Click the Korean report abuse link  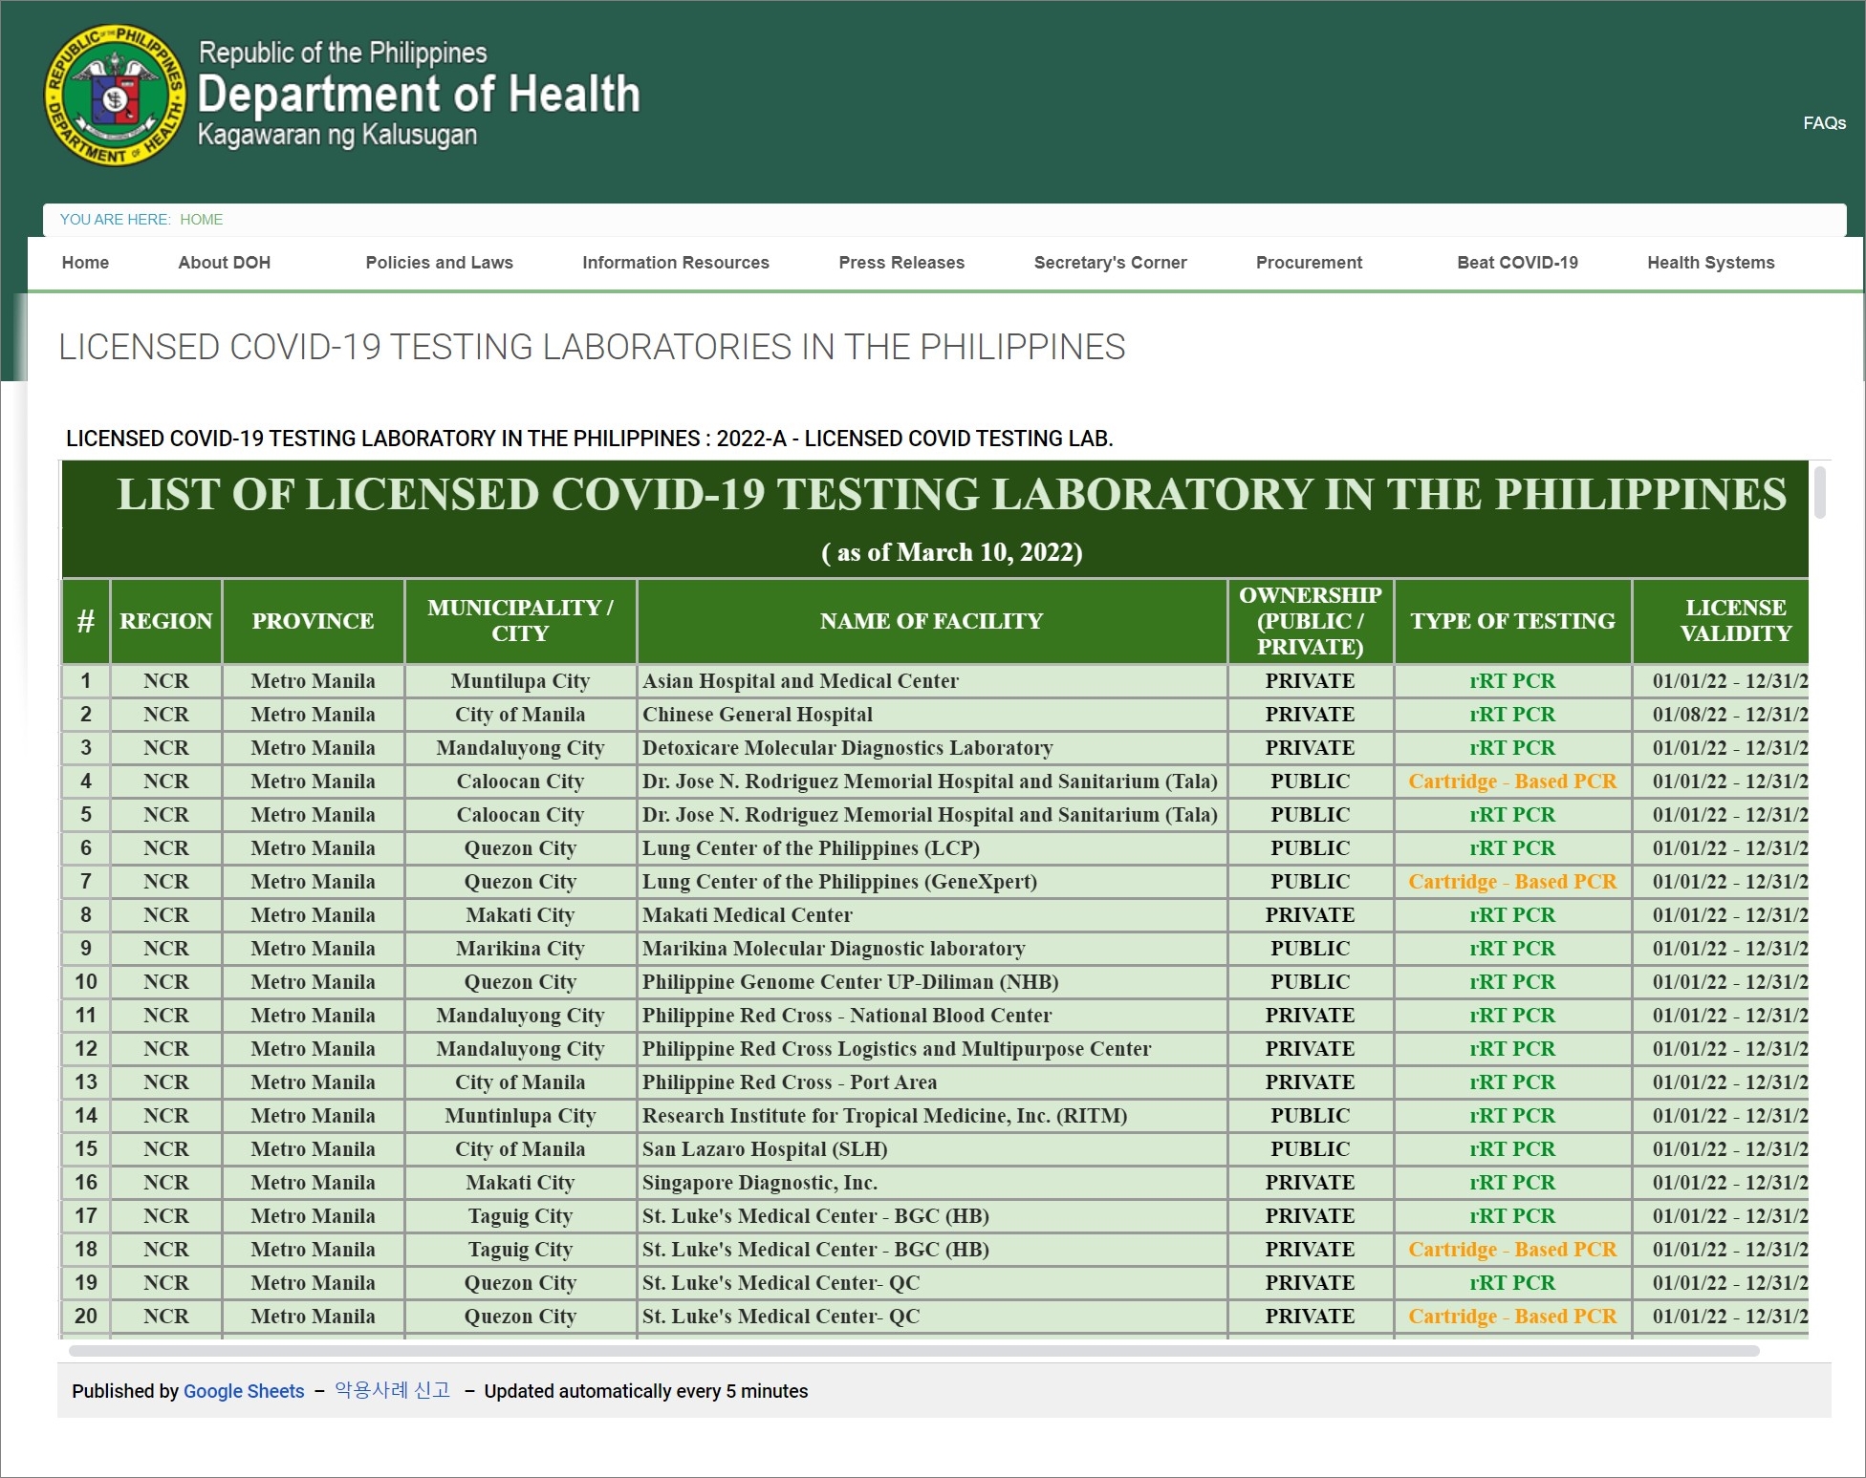click(392, 1390)
